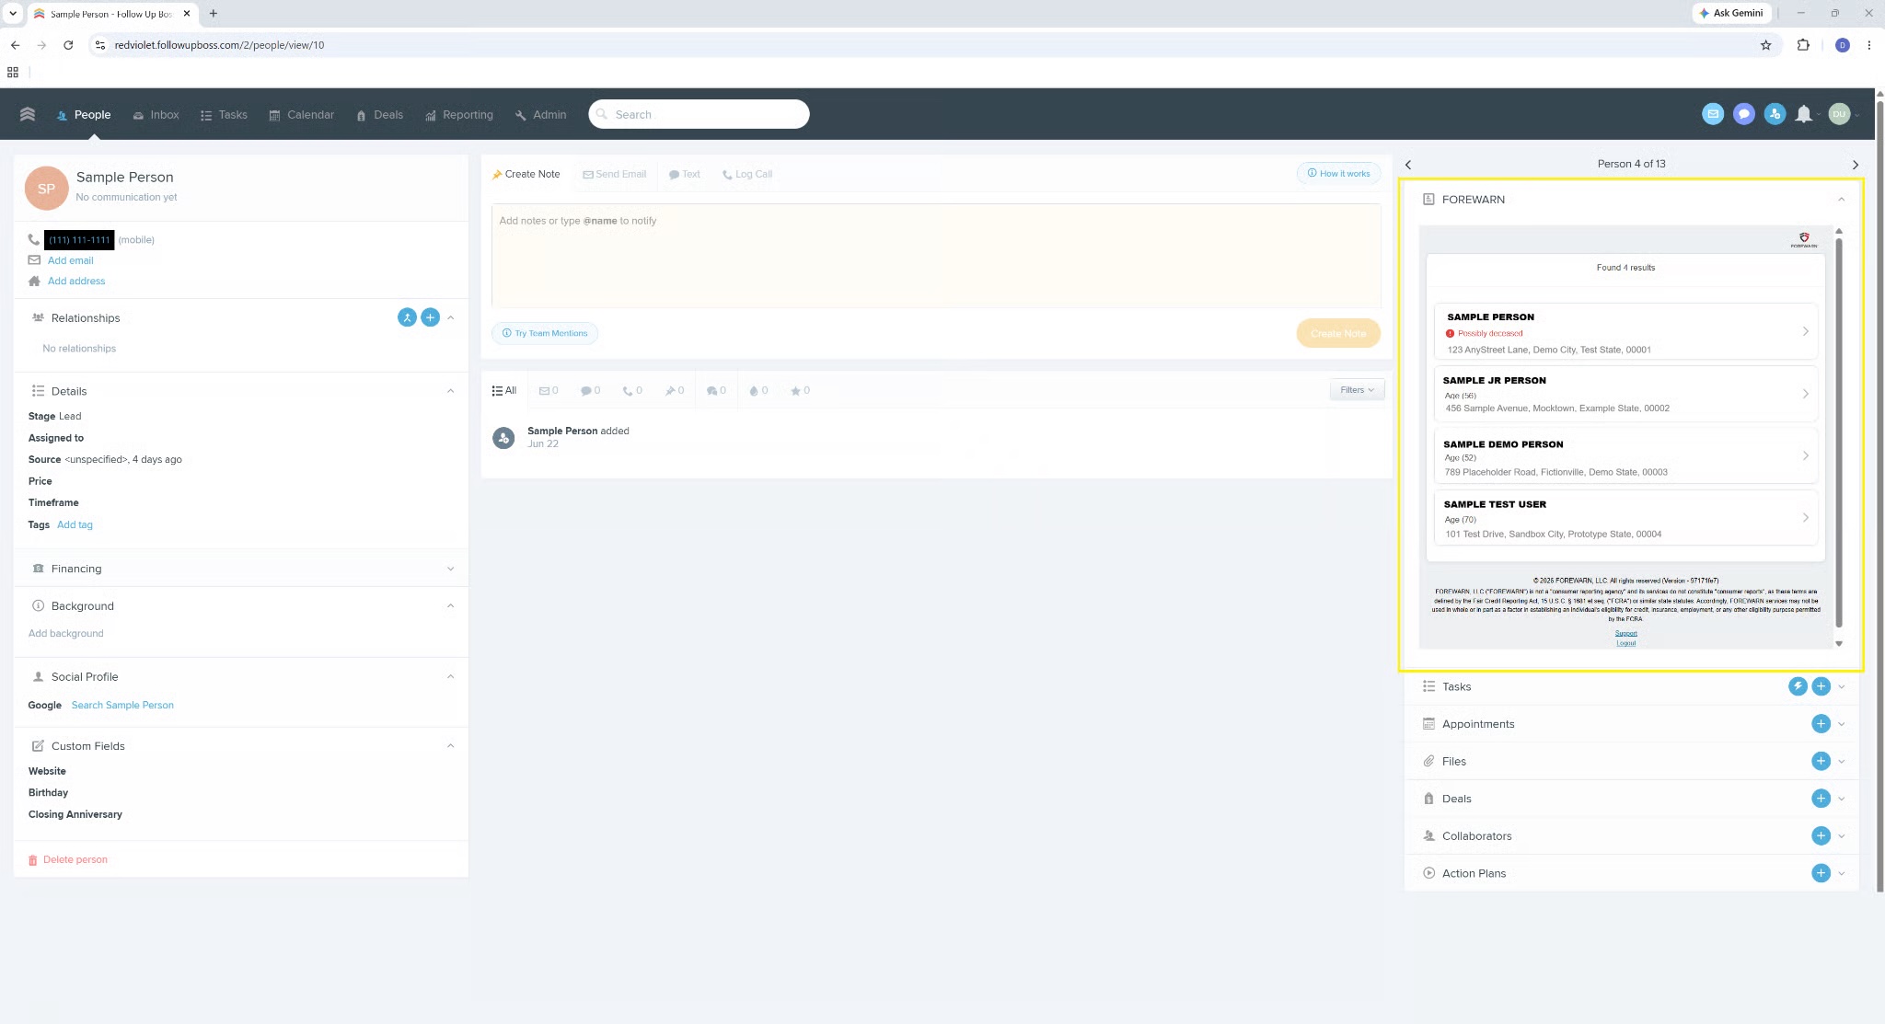Filter timeline by calls

coord(632,391)
